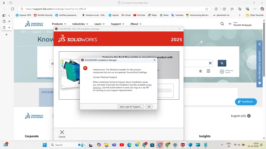Image resolution: width=266 pixels, height=149 pixels.
Task: Open Settings gear from taskbar
Action: 175,145
